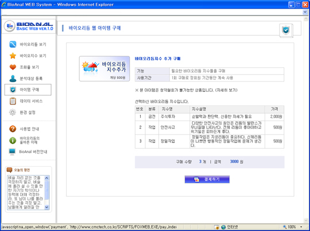Click the shield badge icon in header
Screen dimensions: 310x231
[x=286, y=30]
